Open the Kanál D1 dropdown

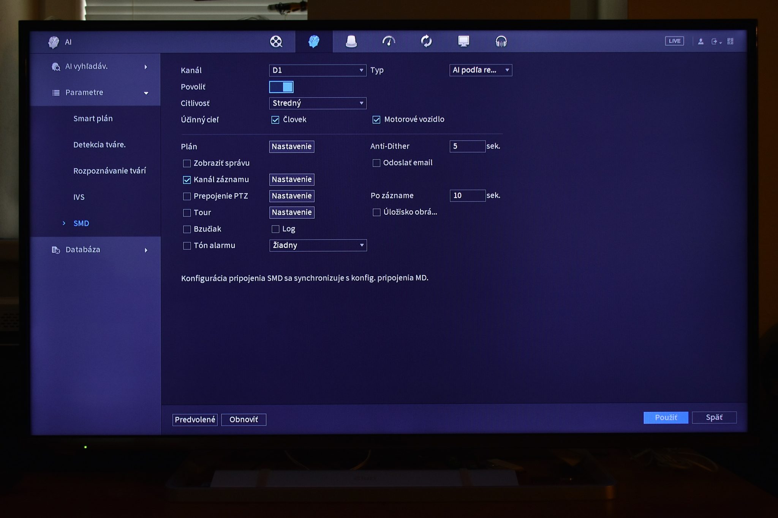[x=318, y=71]
